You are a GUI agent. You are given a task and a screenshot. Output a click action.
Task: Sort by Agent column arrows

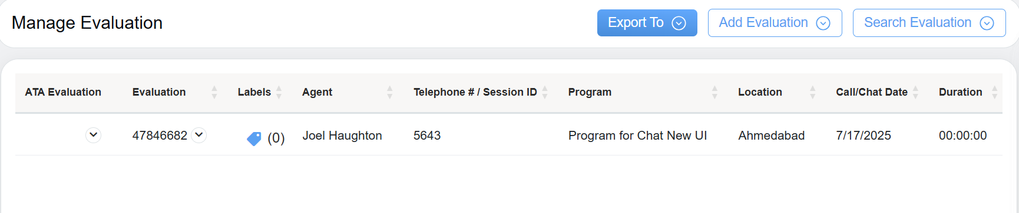[x=390, y=92]
